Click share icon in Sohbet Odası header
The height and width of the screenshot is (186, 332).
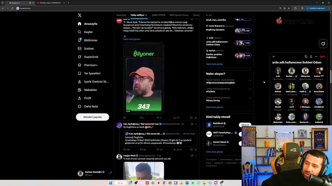click(311, 56)
